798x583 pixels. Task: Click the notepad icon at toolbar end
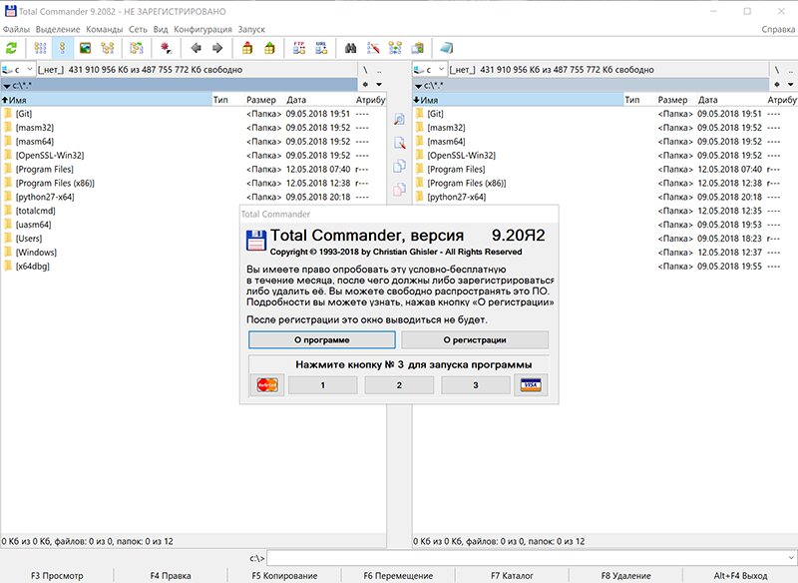(x=446, y=48)
